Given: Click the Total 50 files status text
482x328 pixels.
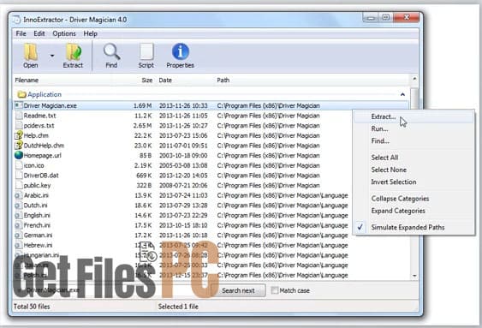Looking at the screenshot, I should [x=32, y=307].
